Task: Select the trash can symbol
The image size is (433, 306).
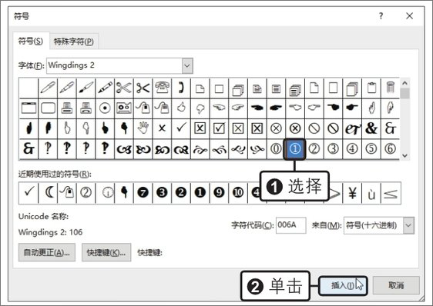Action: [x=390, y=88]
